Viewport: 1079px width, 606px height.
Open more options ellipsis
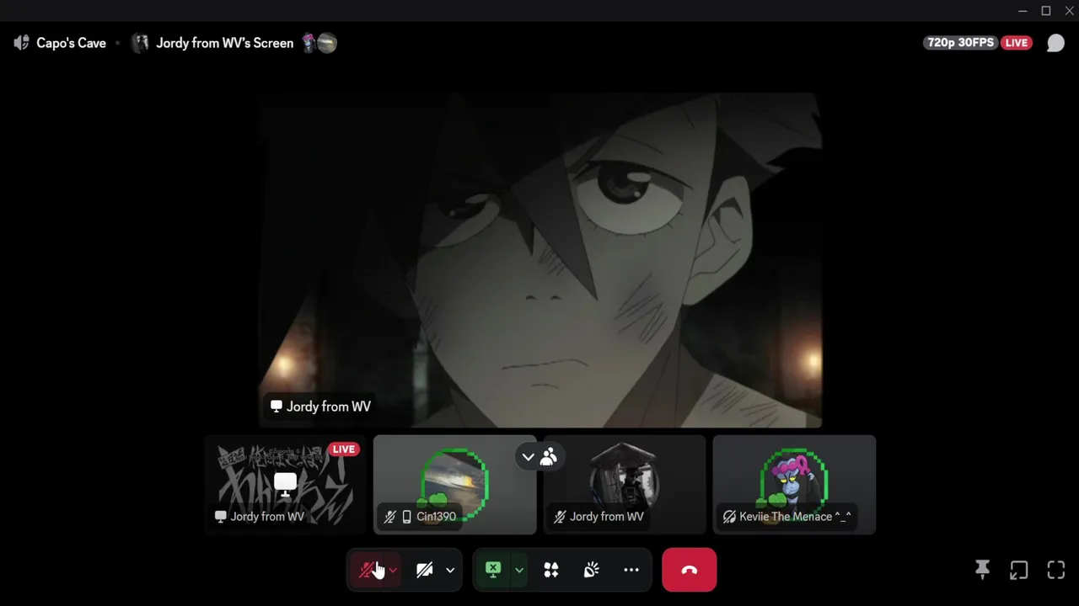[x=631, y=570]
